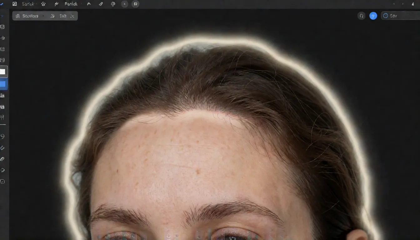Click the speech bubble icon in top bar

tap(113, 4)
